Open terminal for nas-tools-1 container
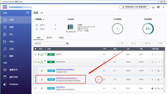The width and height of the screenshot is (167, 94). 159,88
